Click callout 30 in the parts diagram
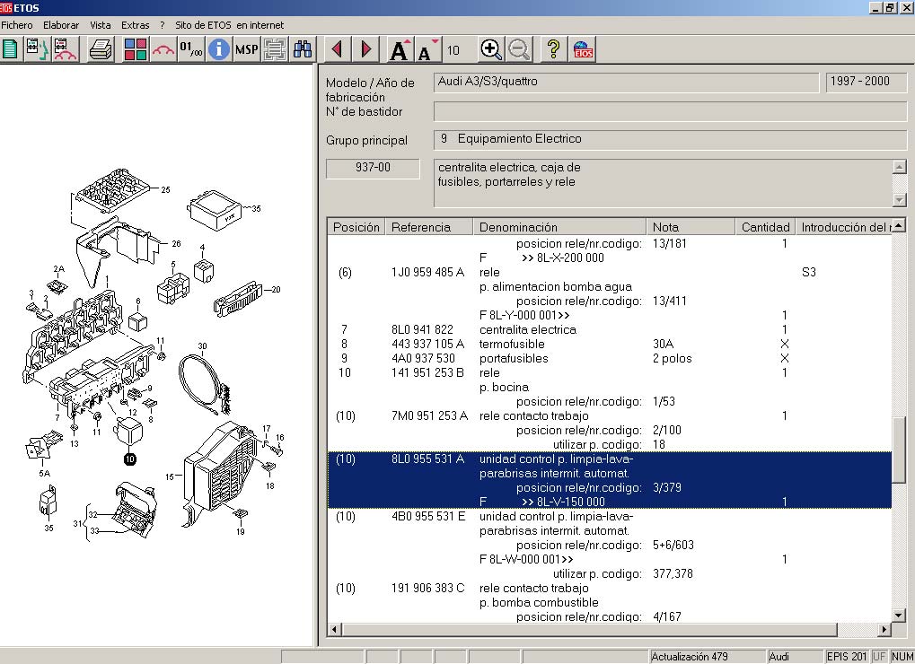The width and height of the screenshot is (915, 664). [x=203, y=345]
